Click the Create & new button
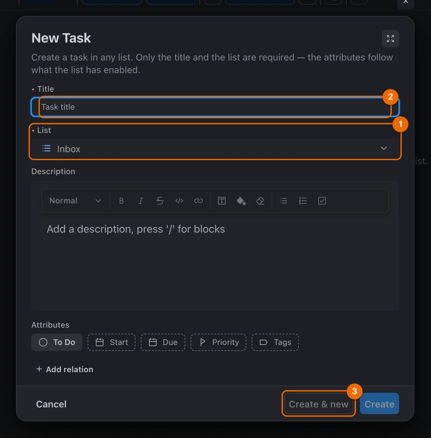Image resolution: width=431 pixels, height=438 pixels. [319, 404]
